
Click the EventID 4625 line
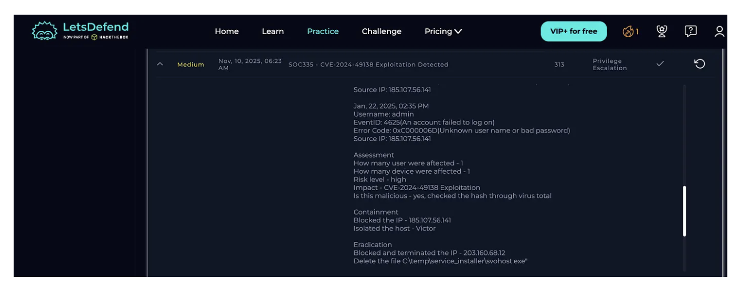coord(424,122)
